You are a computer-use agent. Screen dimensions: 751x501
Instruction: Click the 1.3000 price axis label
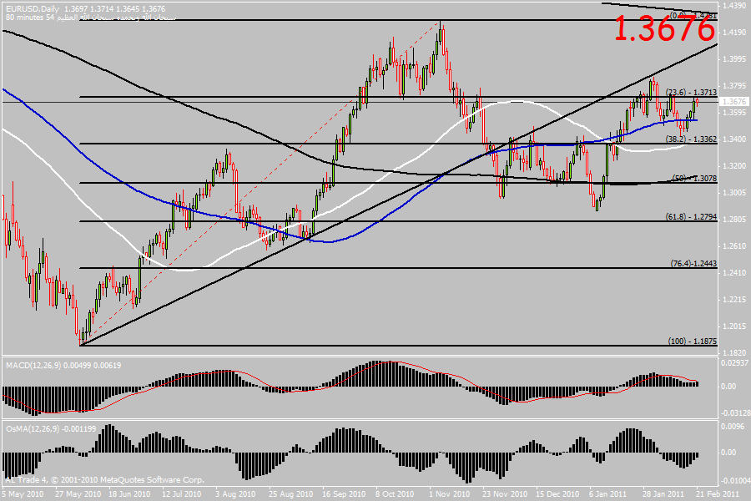(735, 193)
